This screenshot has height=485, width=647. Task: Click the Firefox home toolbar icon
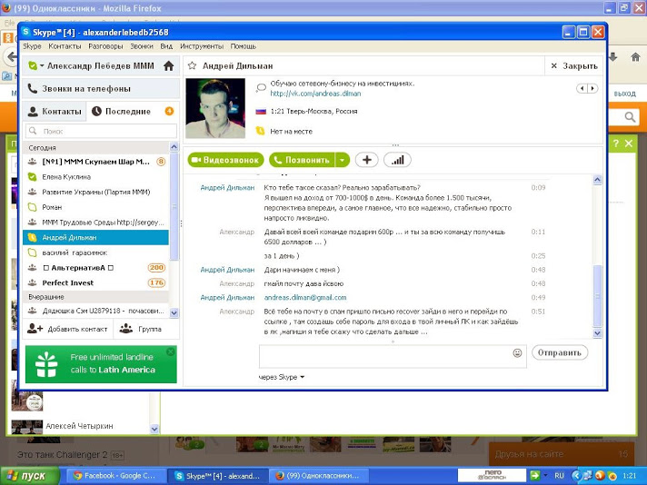[x=635, y=57]
